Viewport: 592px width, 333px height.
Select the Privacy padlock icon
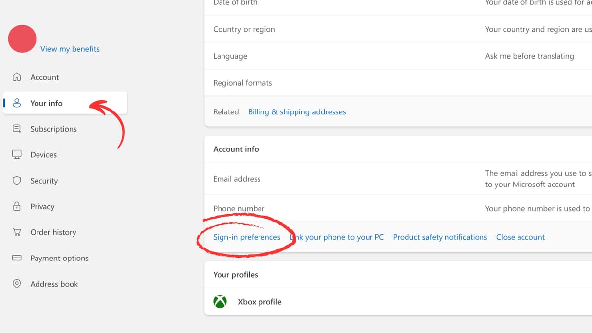pyautogui.click(x=18, y=206)
